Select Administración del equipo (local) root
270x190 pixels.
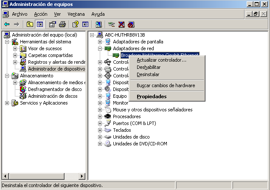[x=45, y=35]
